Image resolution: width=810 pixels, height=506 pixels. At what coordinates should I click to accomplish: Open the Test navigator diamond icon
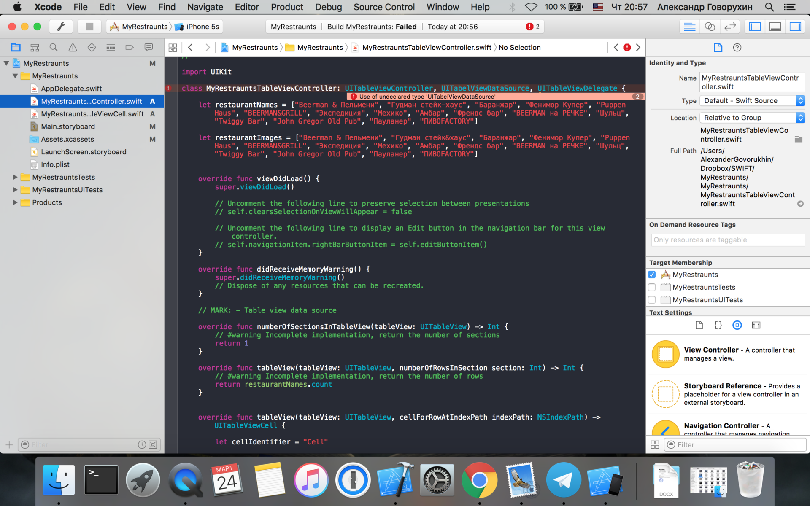click(92, 47)
